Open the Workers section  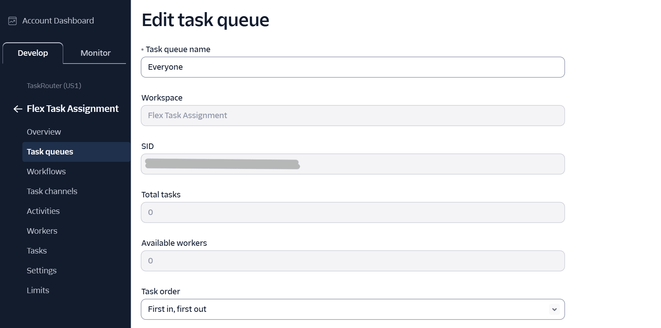pos(42,231)
